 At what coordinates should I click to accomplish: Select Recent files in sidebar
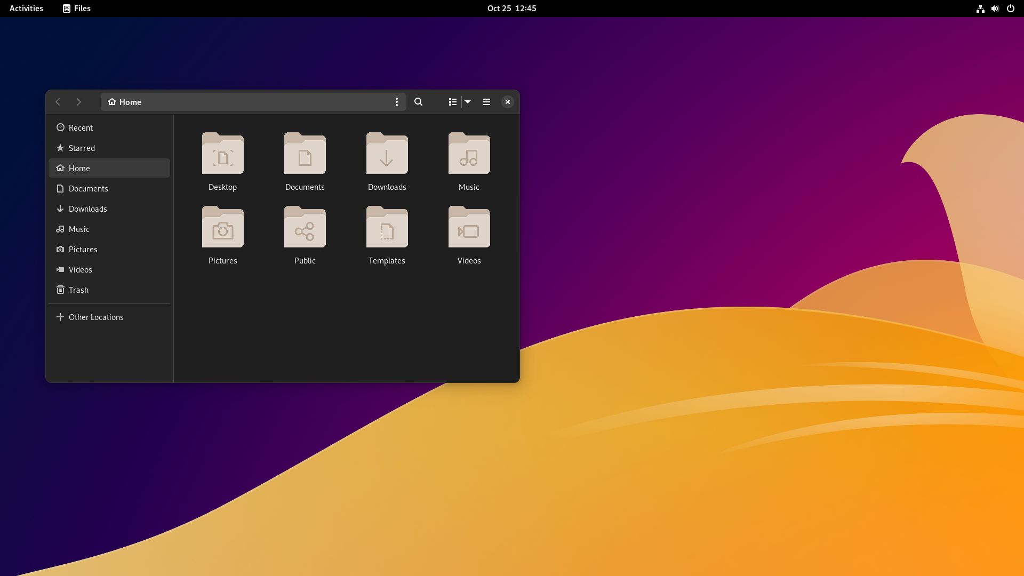pos(79,127)
